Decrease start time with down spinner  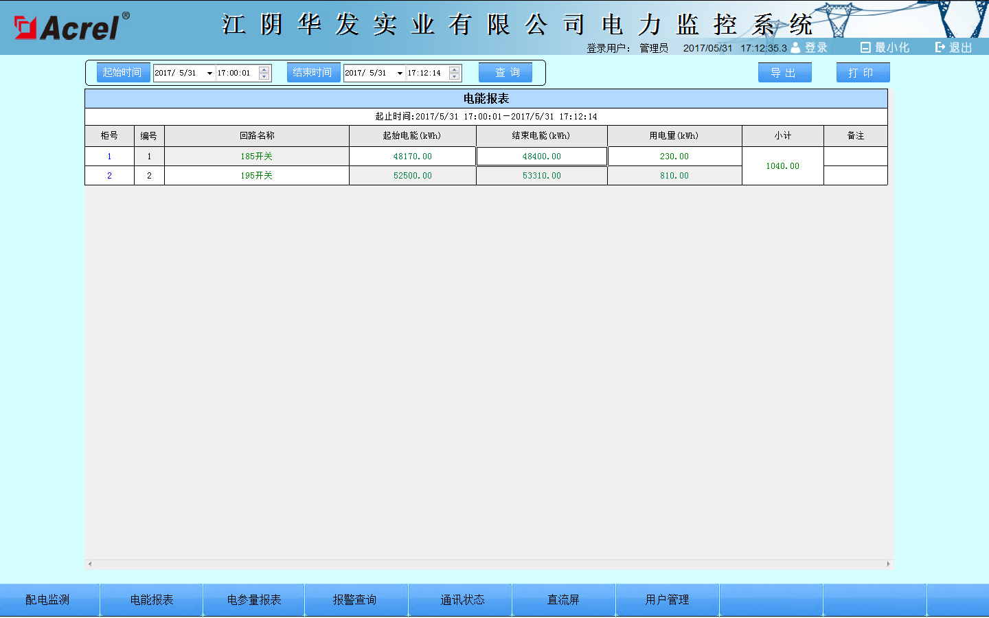(264, 76)
